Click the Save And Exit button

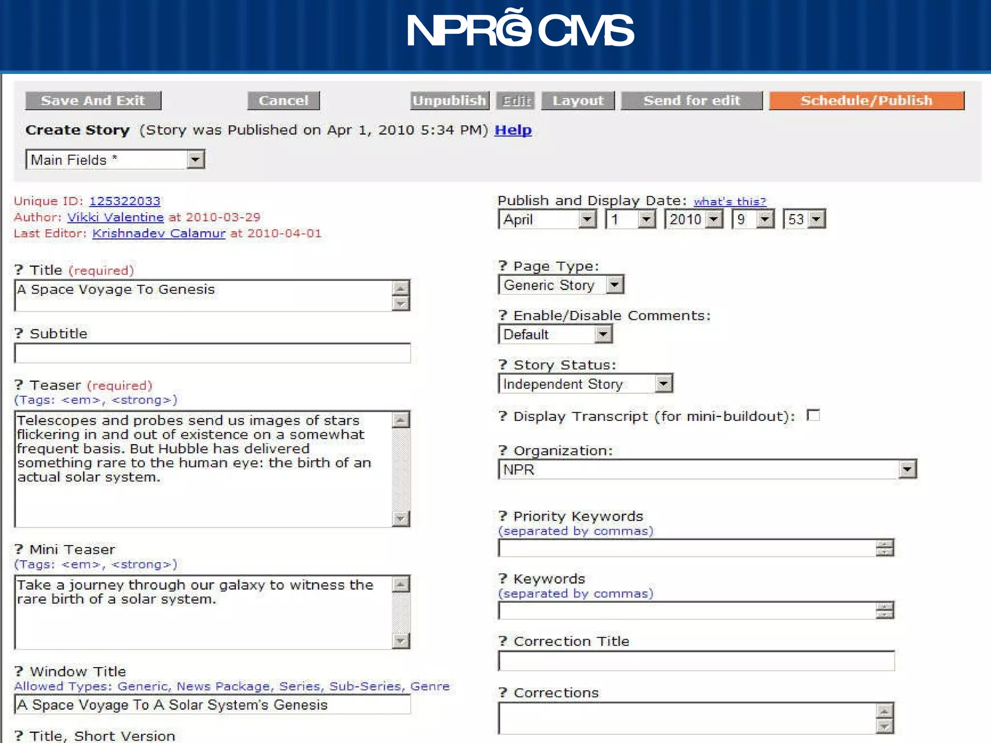point(93,101)
